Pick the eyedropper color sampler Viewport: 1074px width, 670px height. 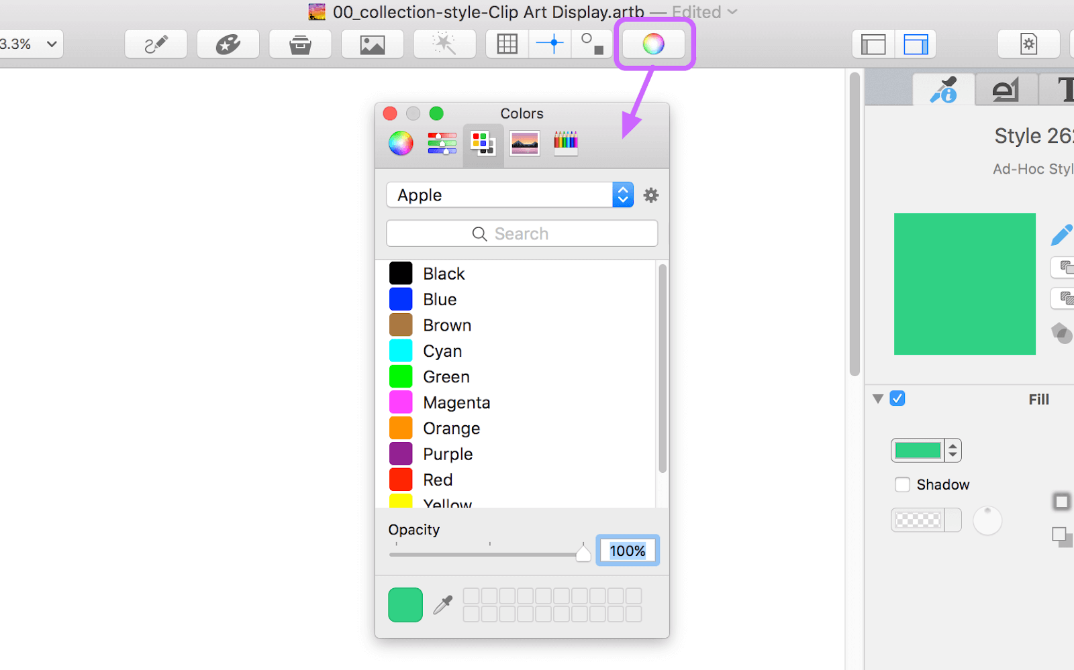tap(443, 605)
